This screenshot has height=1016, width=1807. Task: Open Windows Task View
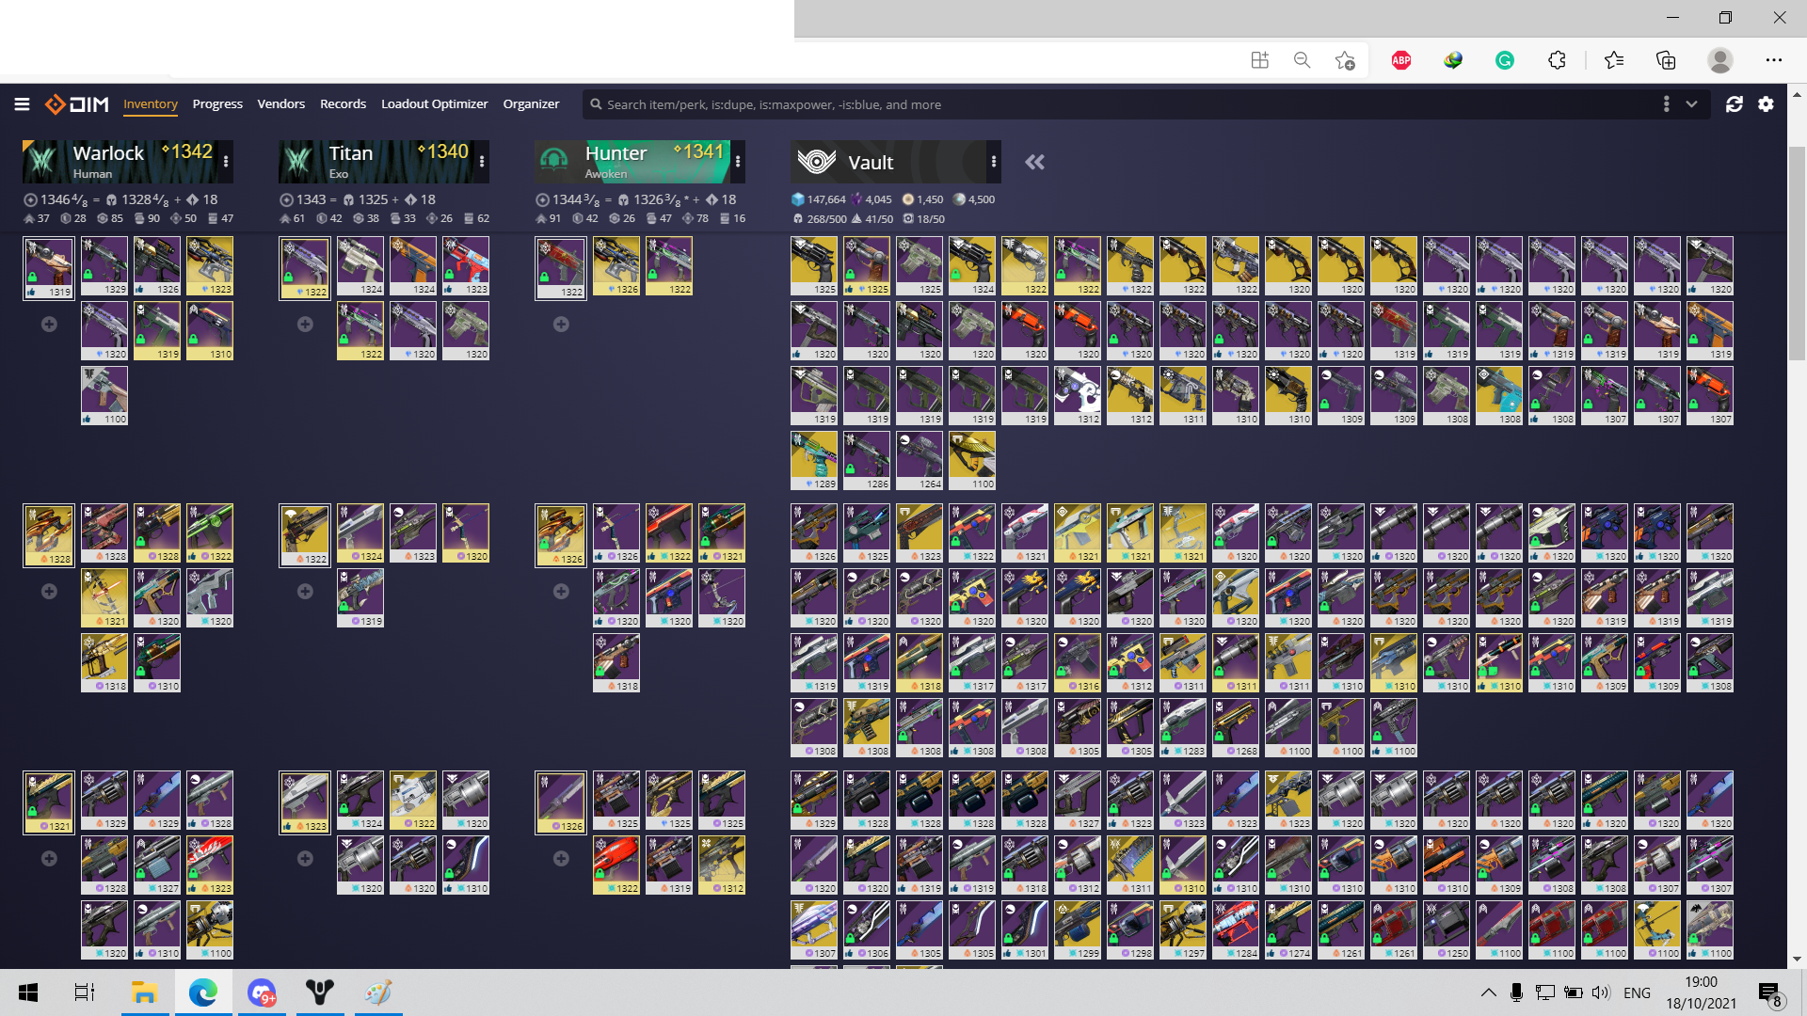(85, 992)
